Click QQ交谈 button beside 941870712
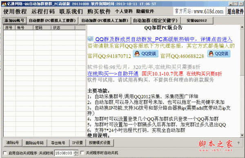 pos(146,53)
